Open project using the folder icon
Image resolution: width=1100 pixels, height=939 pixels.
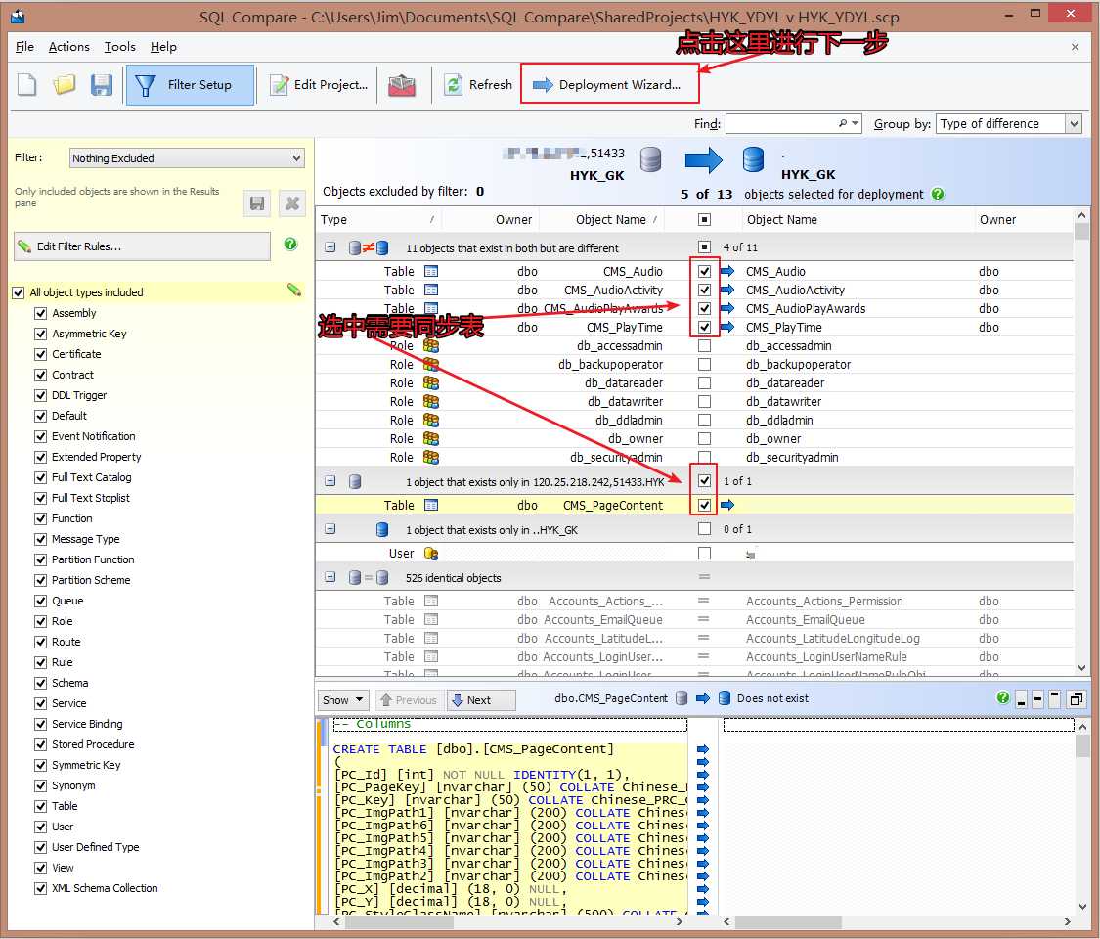pyautogui.click(x=65, y=85)
